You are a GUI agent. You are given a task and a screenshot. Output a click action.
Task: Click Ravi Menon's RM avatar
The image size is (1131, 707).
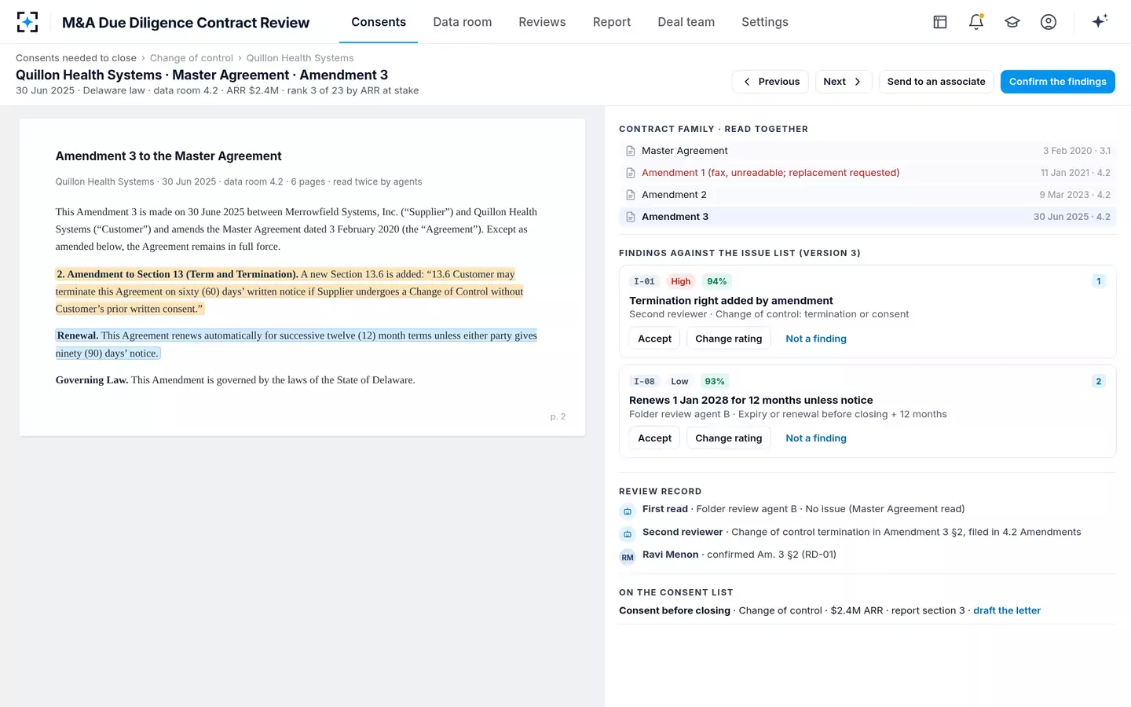pos(628,557)
